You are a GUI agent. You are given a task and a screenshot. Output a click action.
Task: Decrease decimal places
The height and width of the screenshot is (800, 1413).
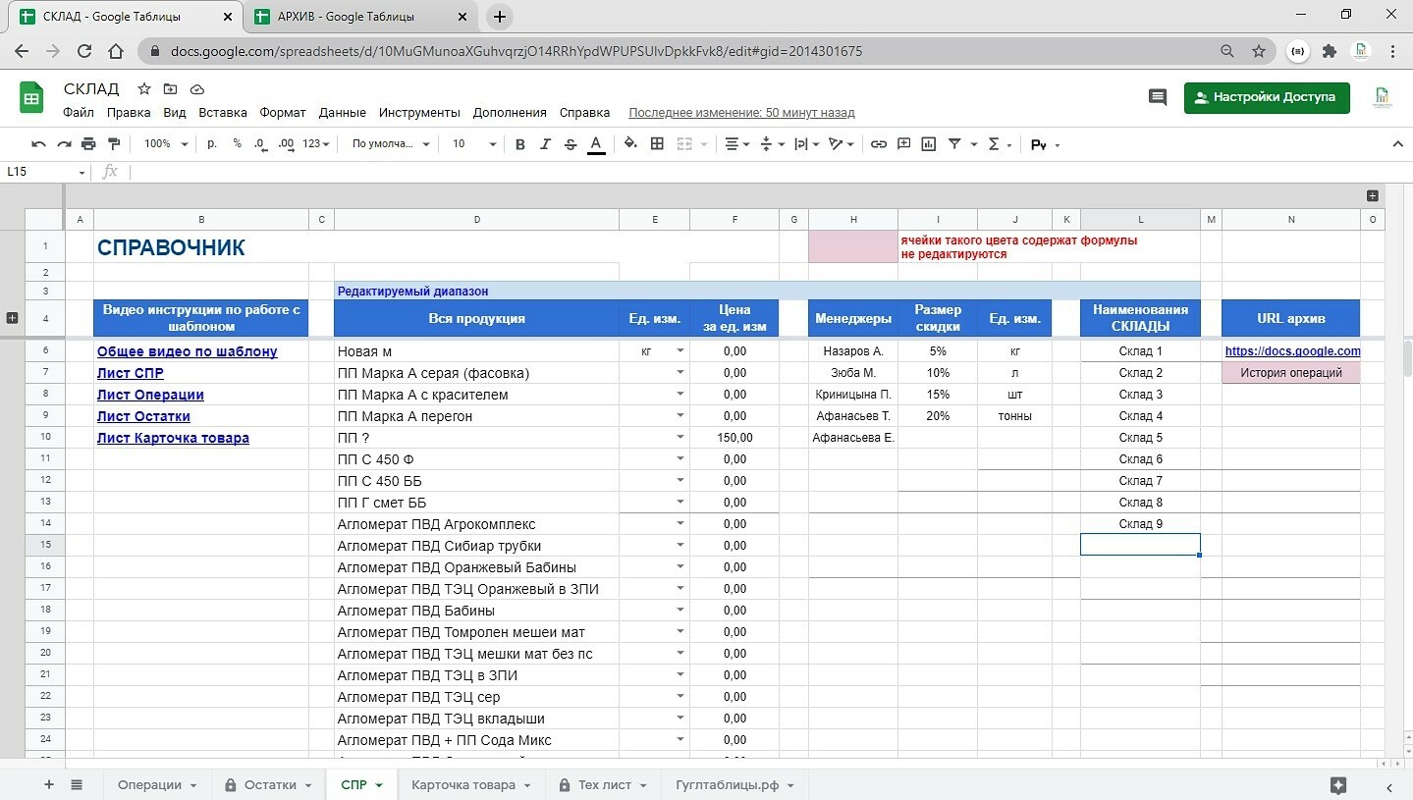tap(260, 144)
